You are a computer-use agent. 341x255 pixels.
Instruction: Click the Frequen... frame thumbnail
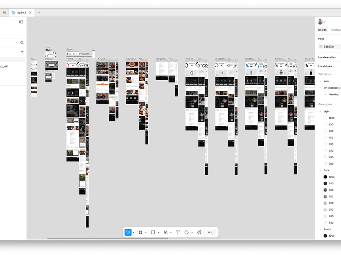pos(162,70)
